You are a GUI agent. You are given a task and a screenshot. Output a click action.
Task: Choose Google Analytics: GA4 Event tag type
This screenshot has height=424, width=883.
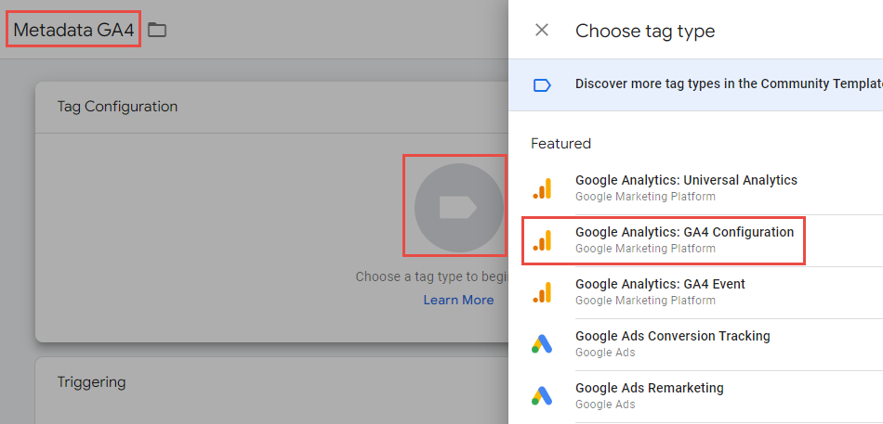coord(660,285)
